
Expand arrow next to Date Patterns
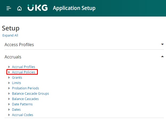pos(9,104)
